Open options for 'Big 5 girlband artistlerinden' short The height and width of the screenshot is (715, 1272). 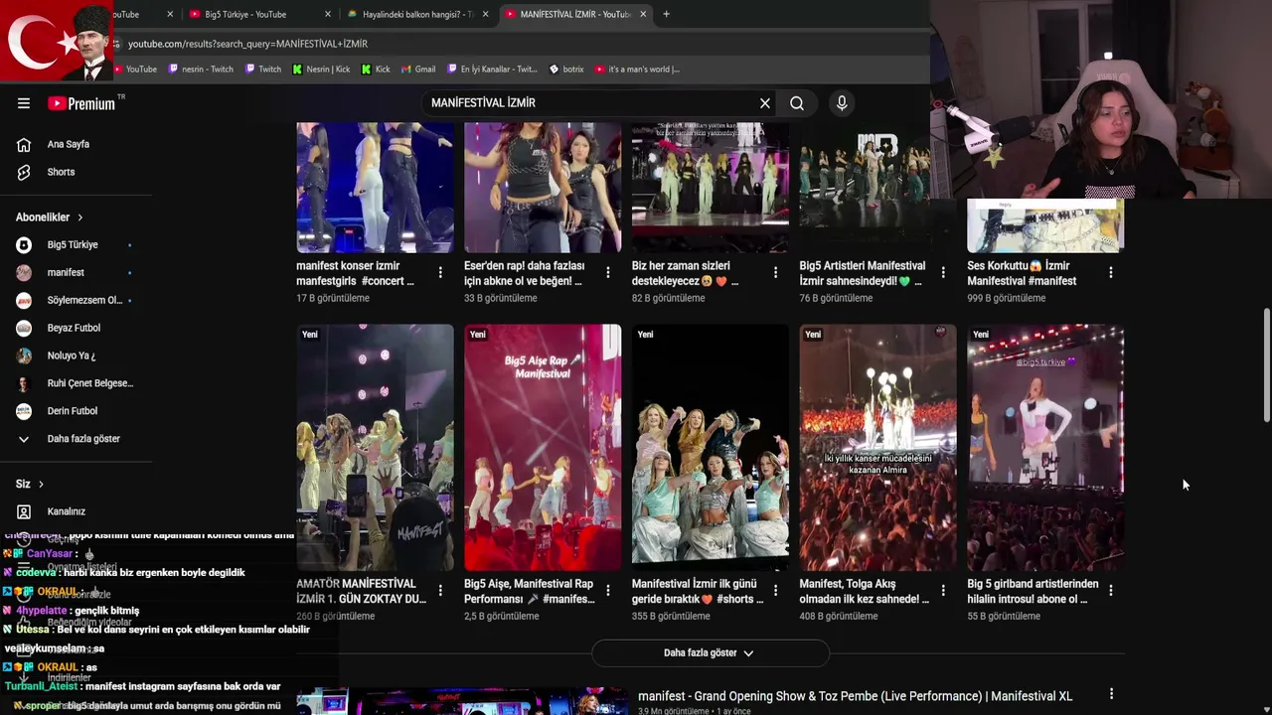1111,590
